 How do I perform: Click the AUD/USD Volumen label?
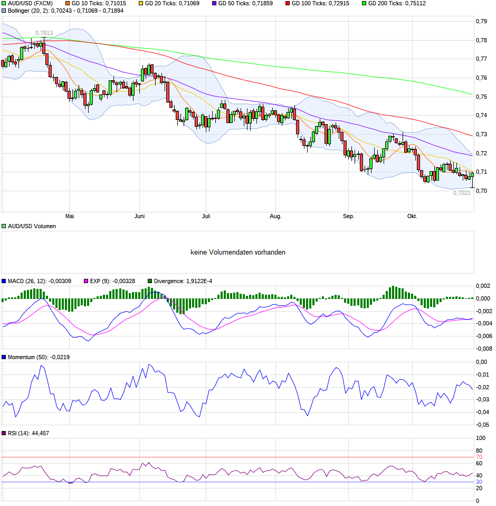coord(32,227)
